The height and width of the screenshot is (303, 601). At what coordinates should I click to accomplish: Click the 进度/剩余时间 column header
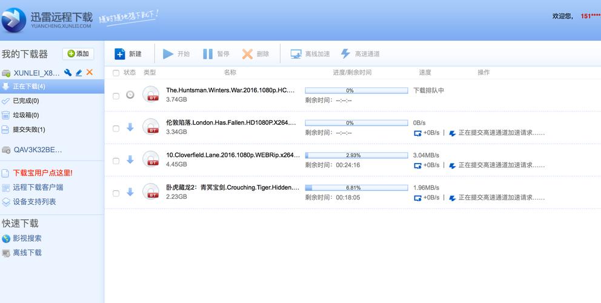click(352, 73)
